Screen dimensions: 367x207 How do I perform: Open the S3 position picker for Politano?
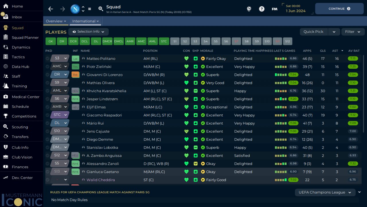point(60,58)
